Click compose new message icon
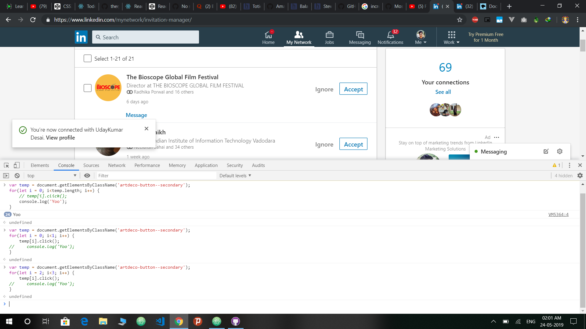Screen dimensions: 586x329 [x=546, y=151]
